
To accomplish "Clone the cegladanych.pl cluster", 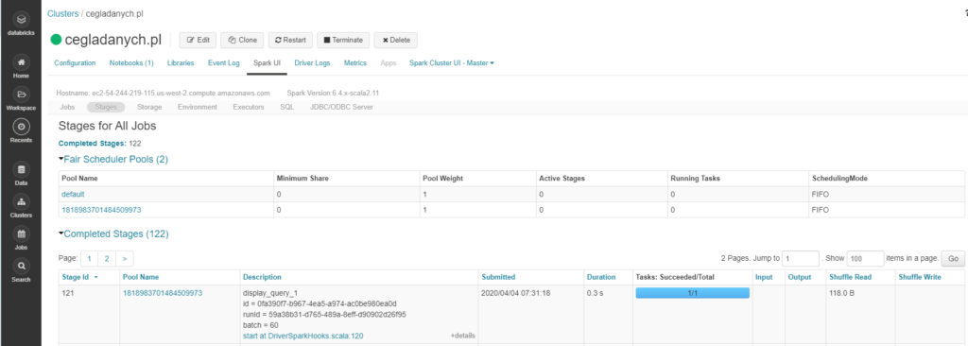I will (242, 40).
